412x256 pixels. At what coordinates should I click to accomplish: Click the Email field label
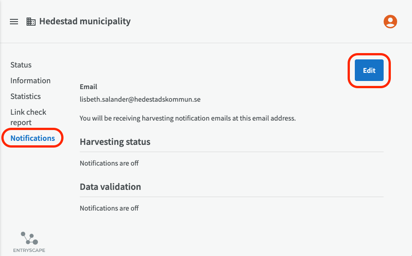click(89, 87)
